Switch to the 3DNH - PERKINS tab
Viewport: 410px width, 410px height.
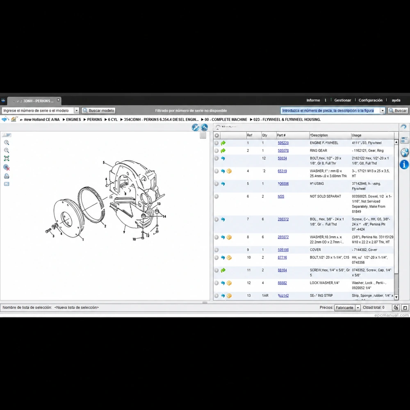pyautogui.click(x=34, y=101)
